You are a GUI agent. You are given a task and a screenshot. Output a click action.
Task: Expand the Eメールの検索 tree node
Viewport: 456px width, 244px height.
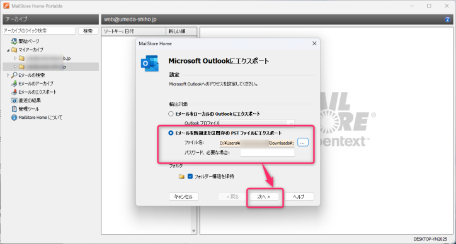pos(8,75)
